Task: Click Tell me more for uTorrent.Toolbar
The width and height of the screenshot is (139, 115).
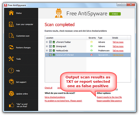Action: pyautogui.click(x=118, y=42)
